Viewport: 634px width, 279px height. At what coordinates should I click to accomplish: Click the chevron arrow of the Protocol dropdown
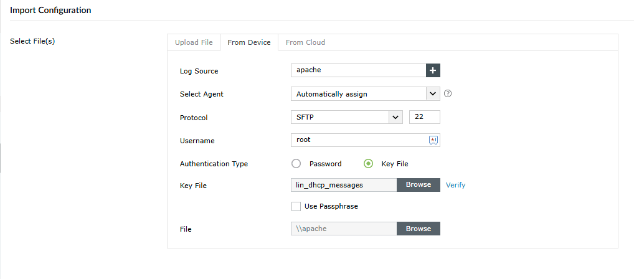395,117
